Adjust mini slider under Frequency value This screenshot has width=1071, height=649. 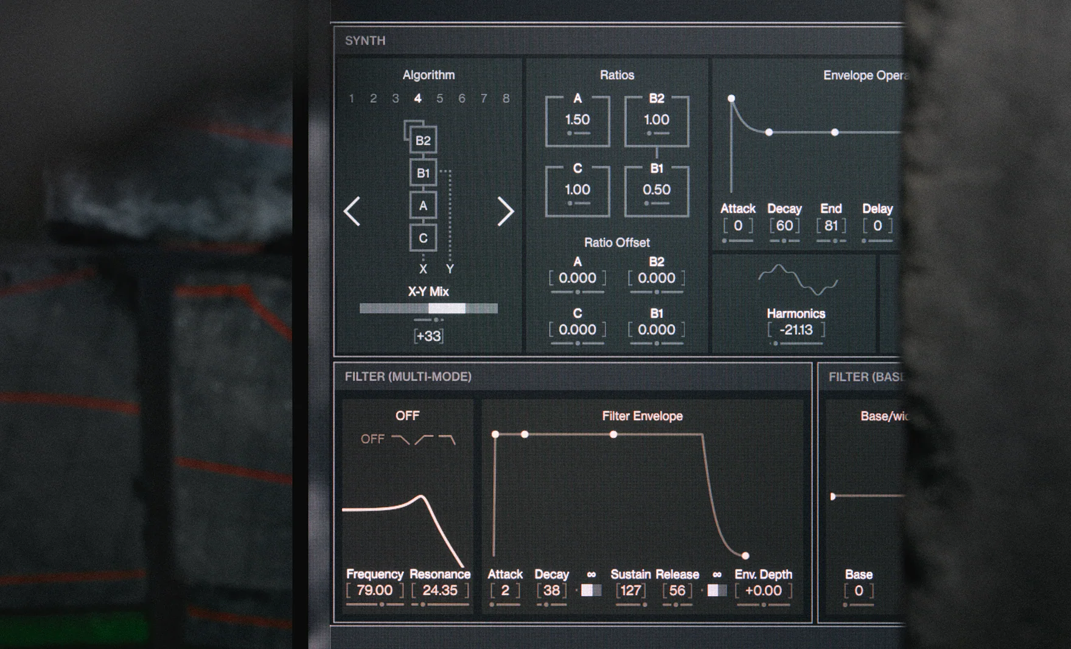click(x=375, y=605)
